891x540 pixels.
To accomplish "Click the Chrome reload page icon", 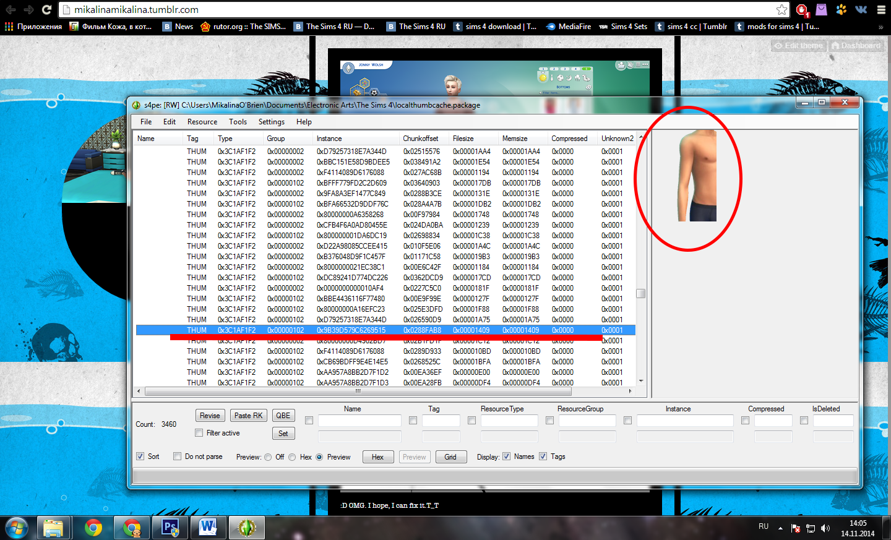I will click(46, 9).
